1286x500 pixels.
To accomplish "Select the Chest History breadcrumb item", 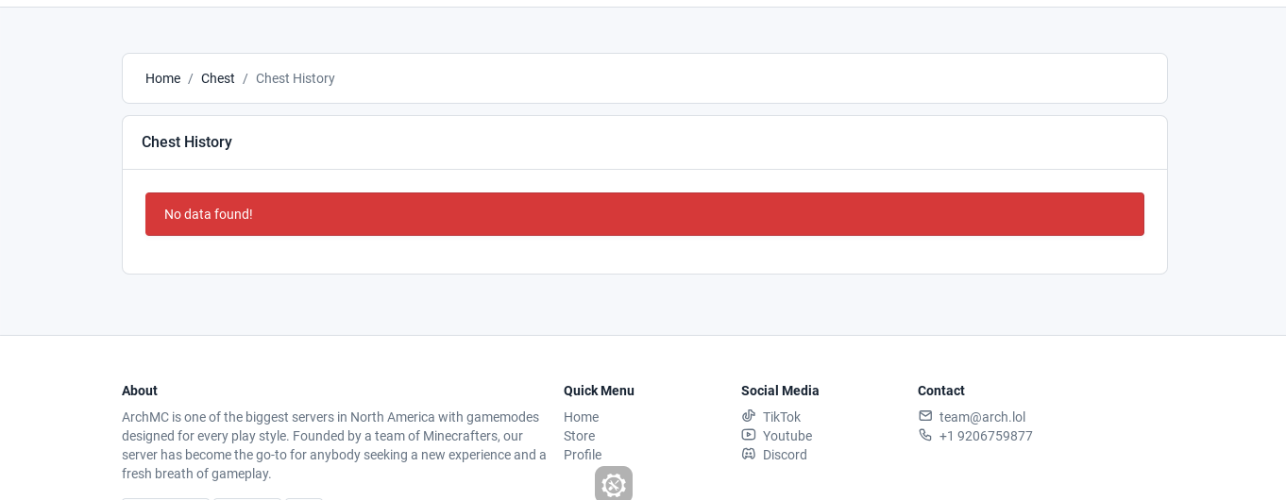I will pos(296,78).
